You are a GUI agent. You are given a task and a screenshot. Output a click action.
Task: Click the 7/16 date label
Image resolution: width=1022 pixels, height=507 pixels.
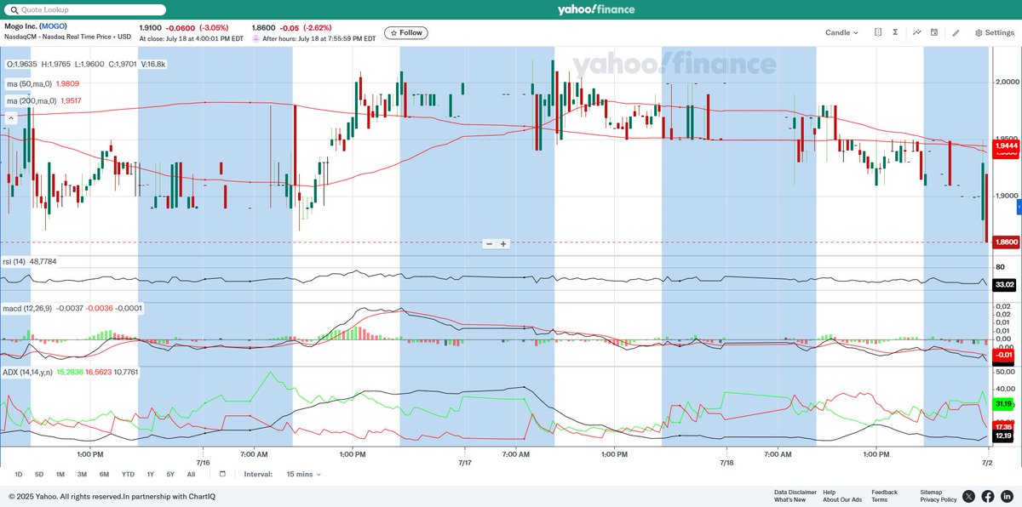203,463
